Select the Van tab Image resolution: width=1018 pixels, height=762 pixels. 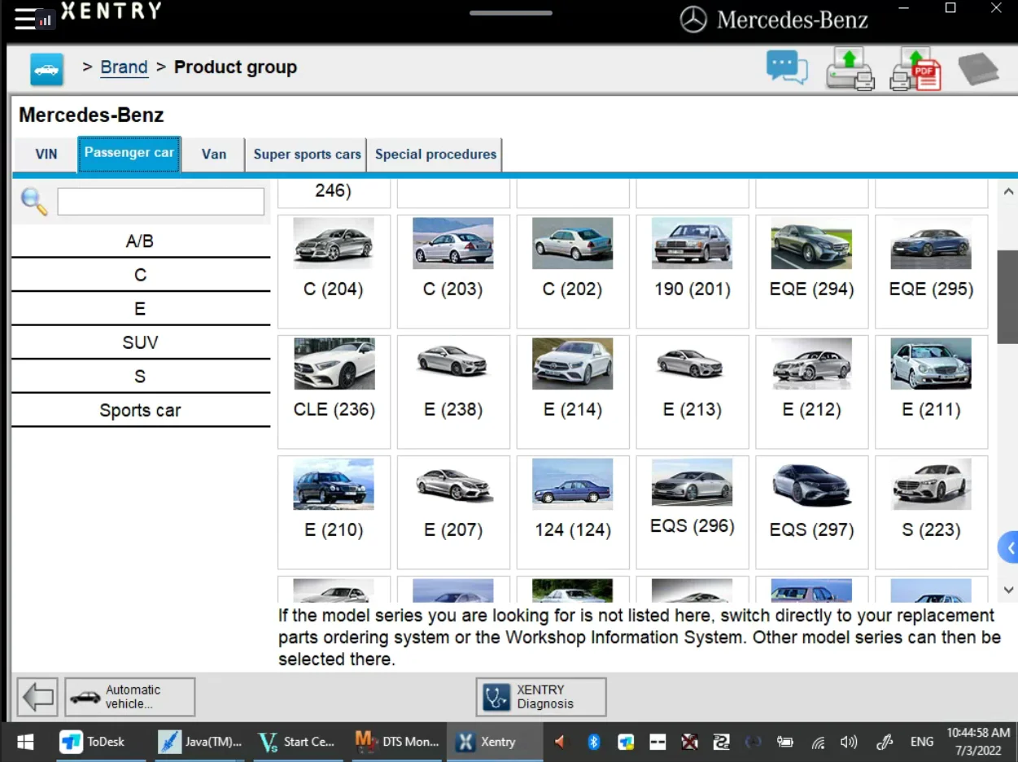click(x=213, y=155)
